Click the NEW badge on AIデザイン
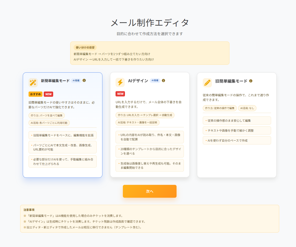The width and height of the screenshot is (296, 247). [x=120, y=94]
